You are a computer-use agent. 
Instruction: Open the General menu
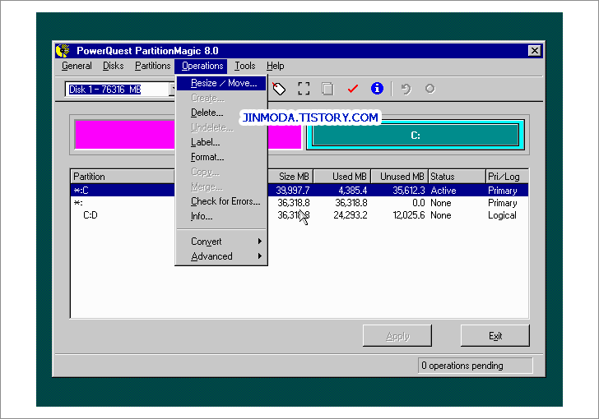point(77,66)
